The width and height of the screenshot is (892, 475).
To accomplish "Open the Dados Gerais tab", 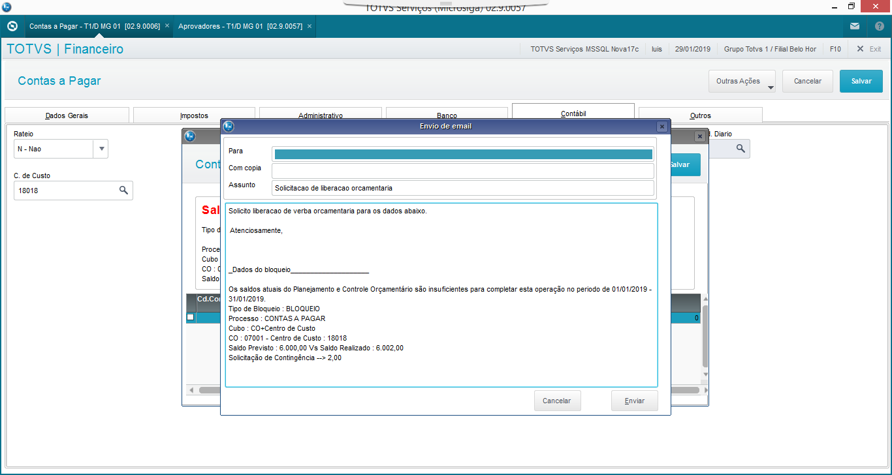I will coord(67,115).
